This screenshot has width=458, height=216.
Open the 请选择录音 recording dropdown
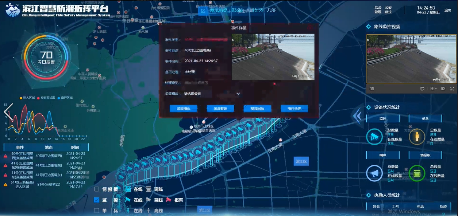[x=212, y=94]
